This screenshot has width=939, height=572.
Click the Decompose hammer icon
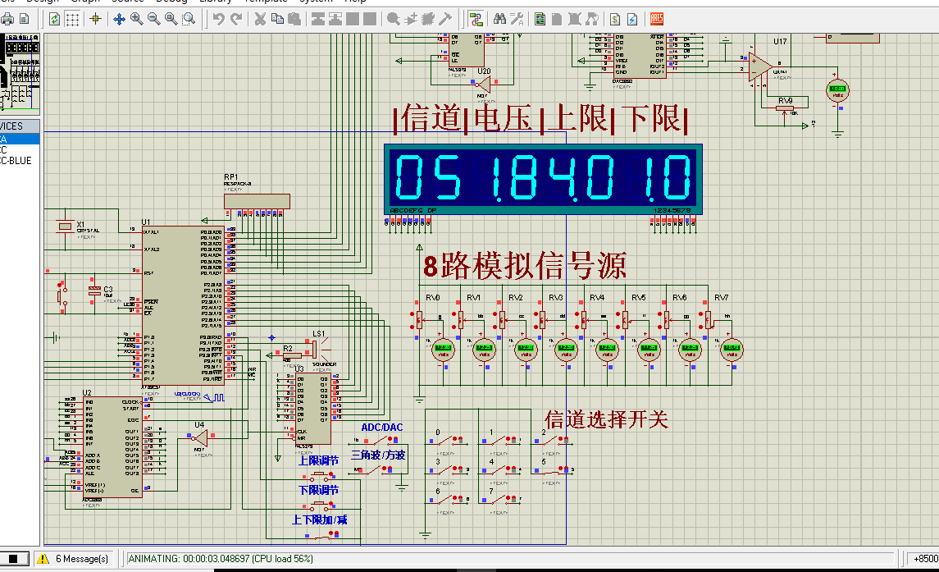[445, 19]
